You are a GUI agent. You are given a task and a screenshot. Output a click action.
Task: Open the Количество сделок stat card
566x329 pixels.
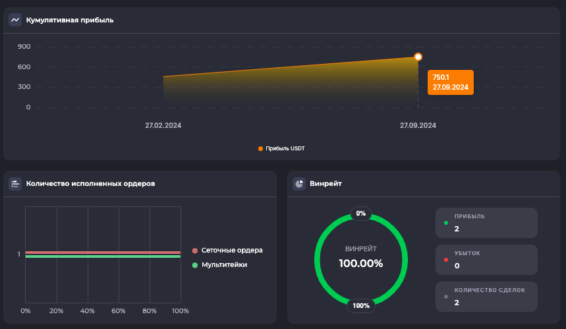click(486, 297)
